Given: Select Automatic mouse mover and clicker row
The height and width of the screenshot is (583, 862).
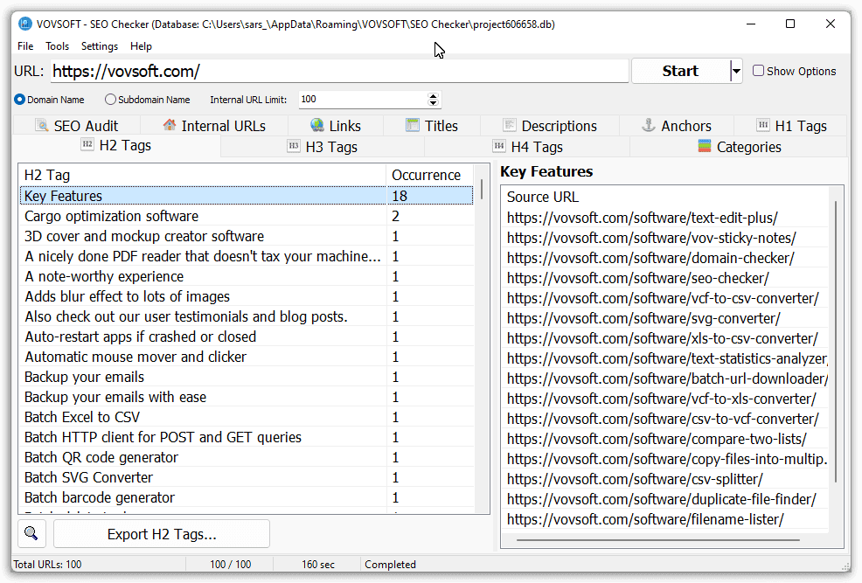Looking at the screenshot, I should click(x=247, y=357).
